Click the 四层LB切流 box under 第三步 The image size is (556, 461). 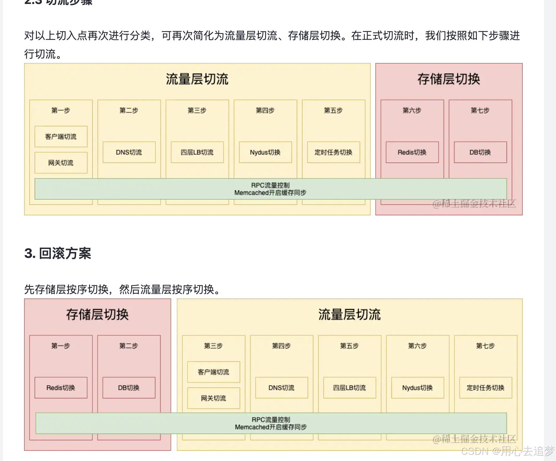(x=197, y=152)
